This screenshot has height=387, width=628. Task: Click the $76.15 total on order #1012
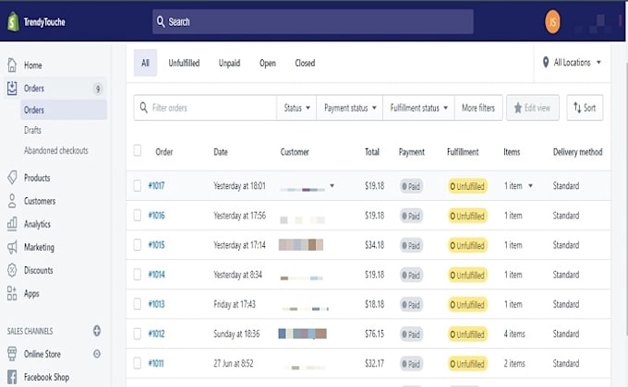coord(374,334)
